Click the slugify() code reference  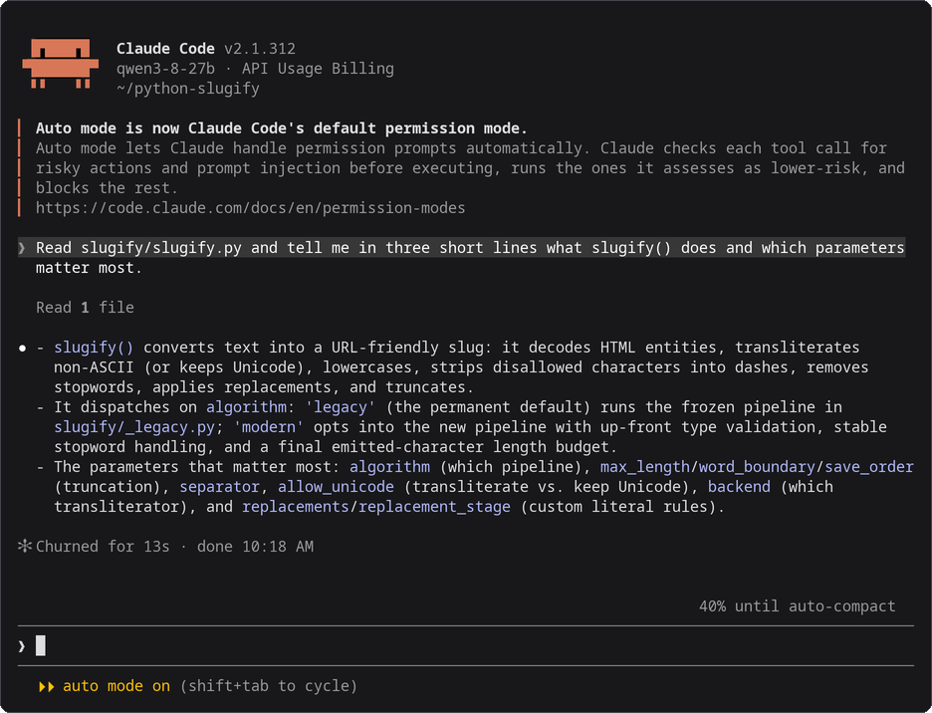click(x=94, y=348)
